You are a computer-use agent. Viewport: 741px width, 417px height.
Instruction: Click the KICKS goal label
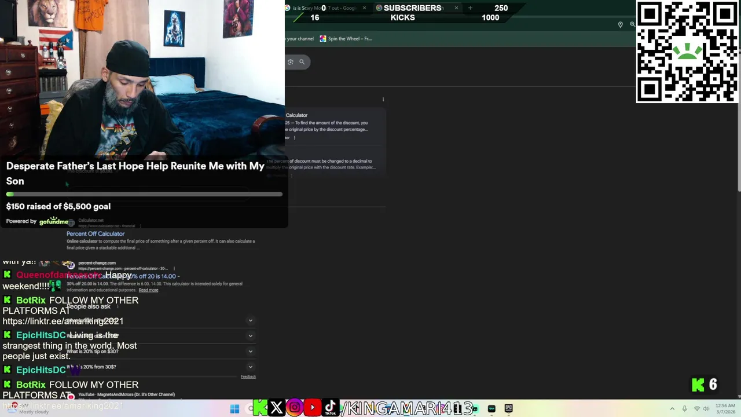pyautogui.click(x=402, y=17)
